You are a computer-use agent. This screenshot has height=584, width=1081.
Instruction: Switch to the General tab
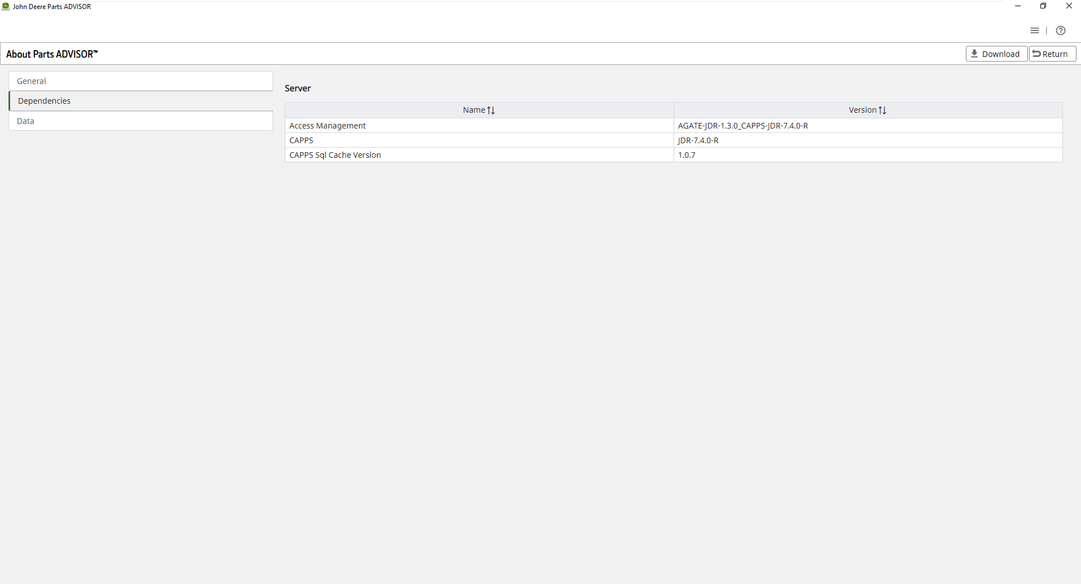(140, 81)
